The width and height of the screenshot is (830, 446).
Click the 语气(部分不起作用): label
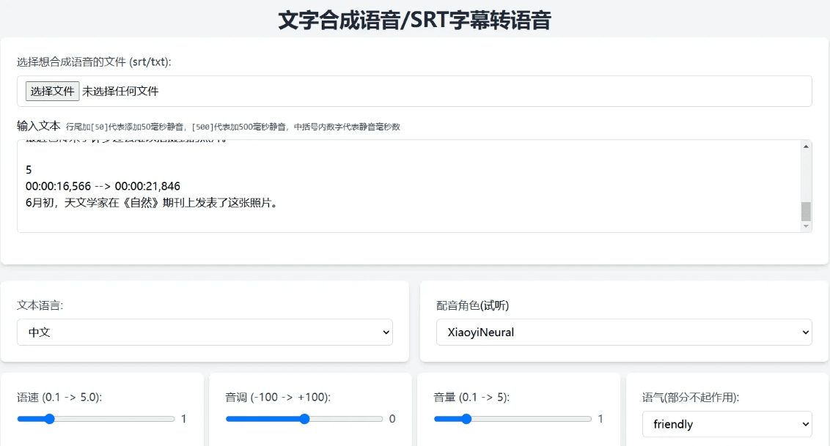691,398
